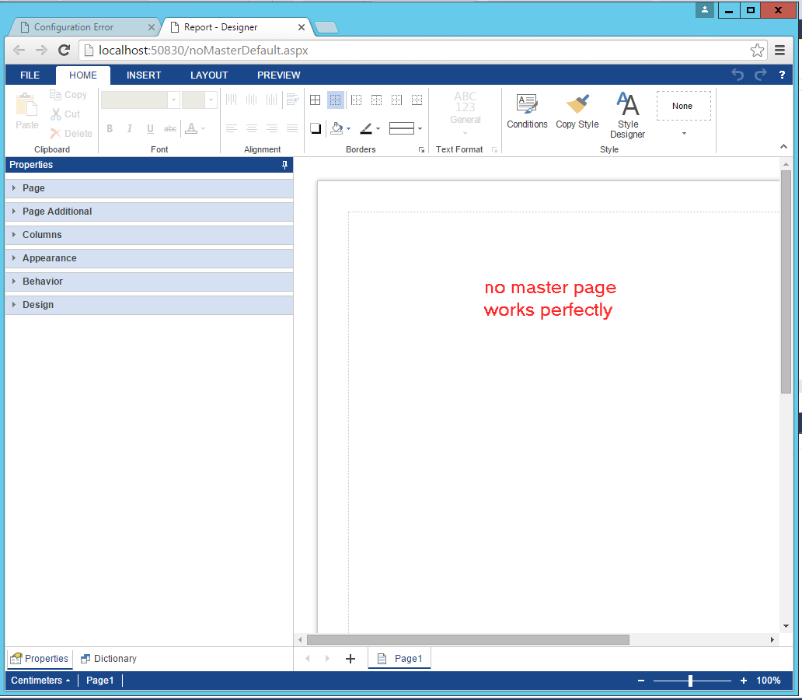Open the FILE menu

coord(30,75)
